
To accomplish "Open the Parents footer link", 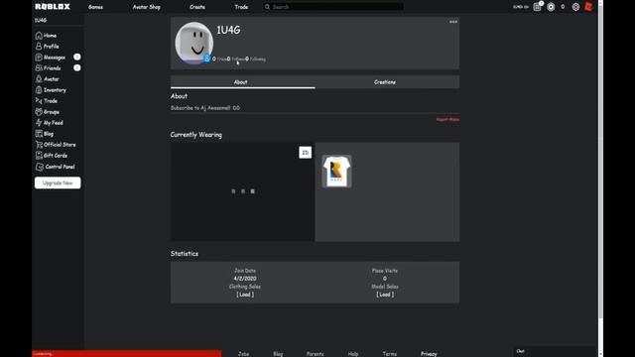I will (315, 354).
